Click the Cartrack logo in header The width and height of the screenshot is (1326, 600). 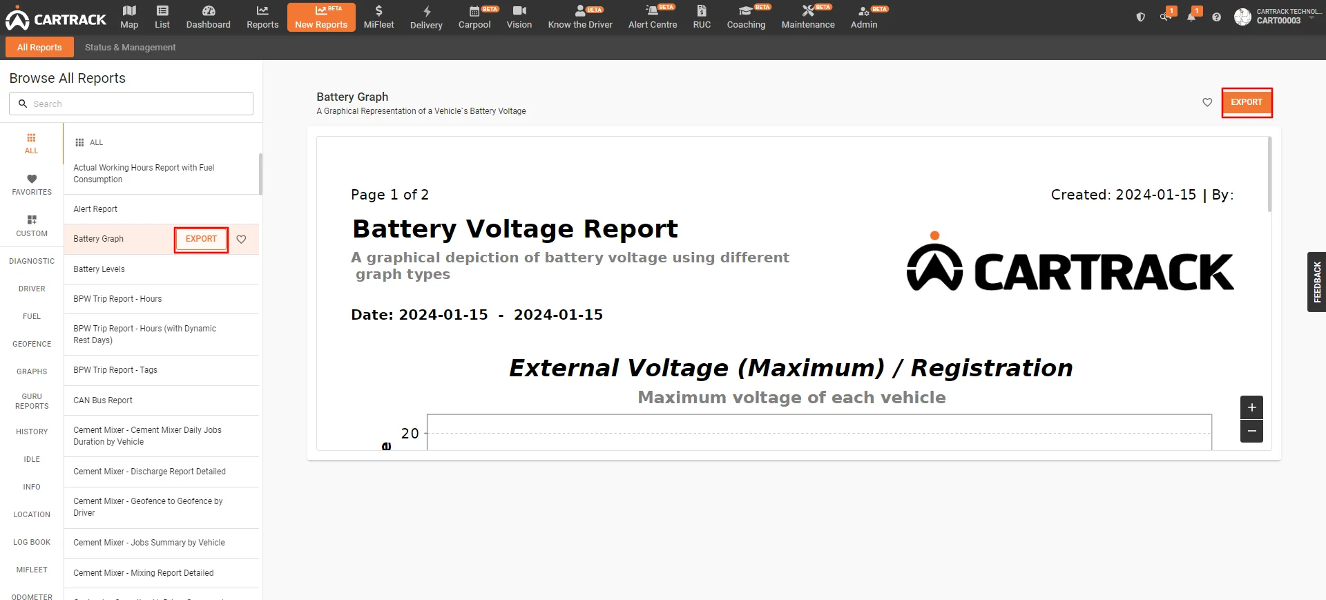(56, 19)
